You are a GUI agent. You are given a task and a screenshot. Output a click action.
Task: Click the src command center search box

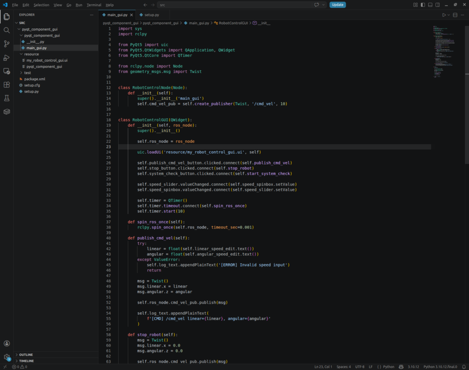(x=235, y=5)
